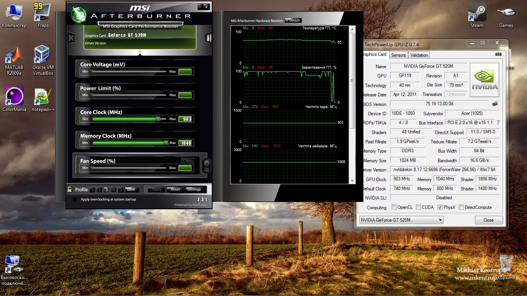Click the Core Voltage value box
The height and width of the screenshot is (296, 527).
point(185,72)
